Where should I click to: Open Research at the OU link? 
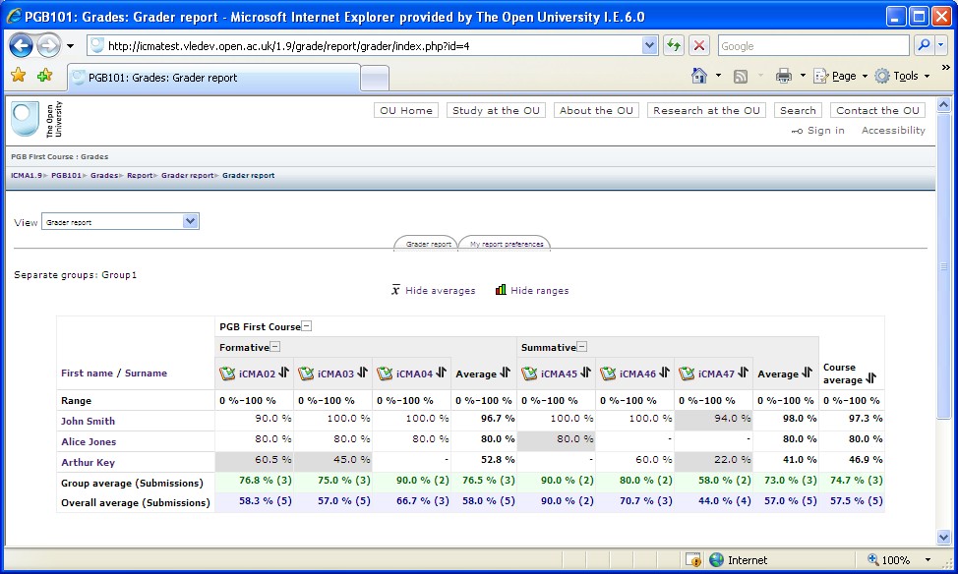click(706, 110)
